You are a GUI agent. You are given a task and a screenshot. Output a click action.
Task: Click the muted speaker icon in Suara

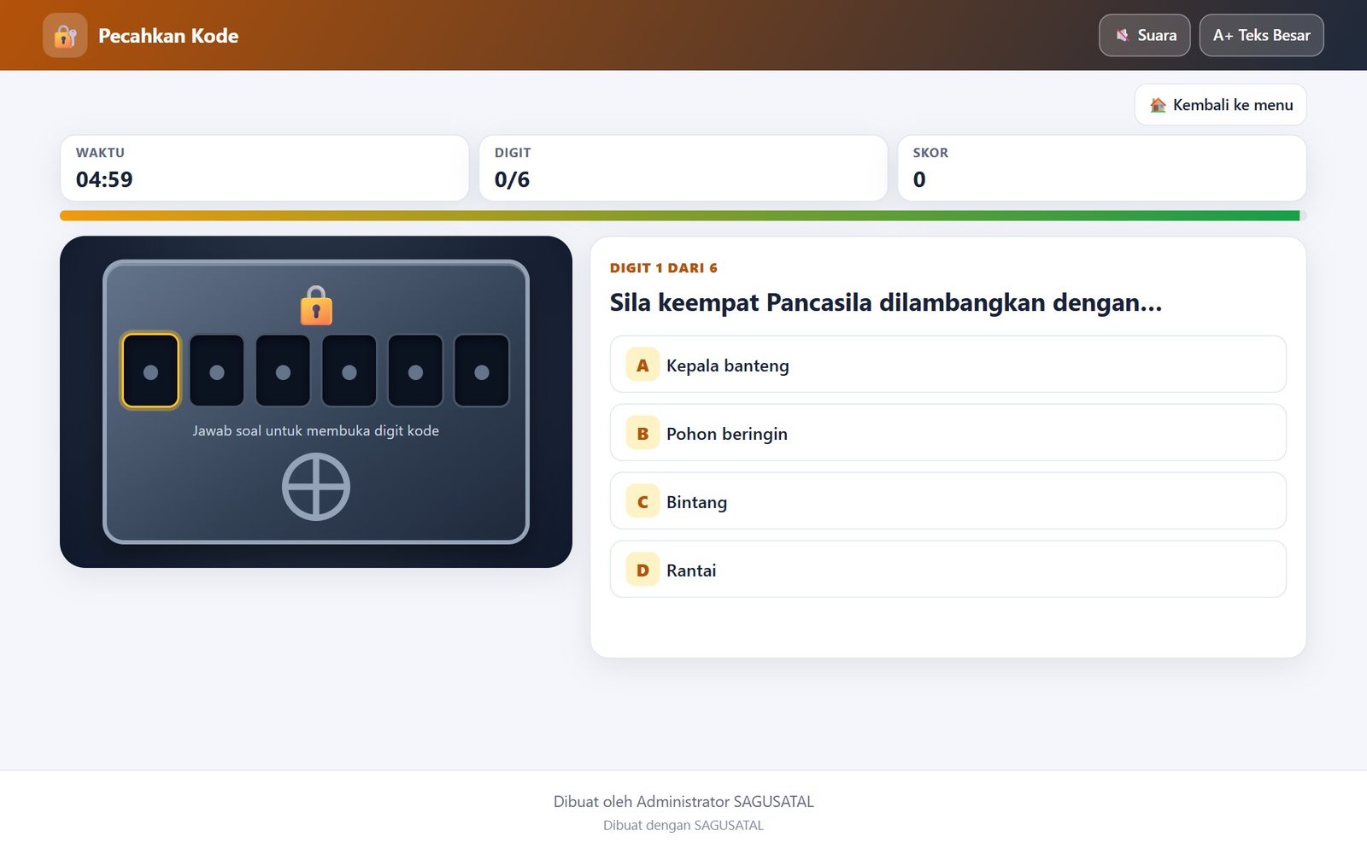tap(1123, 35)
